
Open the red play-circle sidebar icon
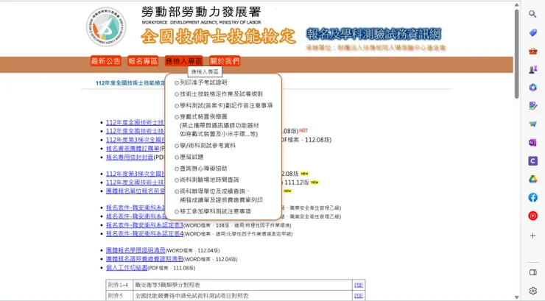click(x=532, y=216)
